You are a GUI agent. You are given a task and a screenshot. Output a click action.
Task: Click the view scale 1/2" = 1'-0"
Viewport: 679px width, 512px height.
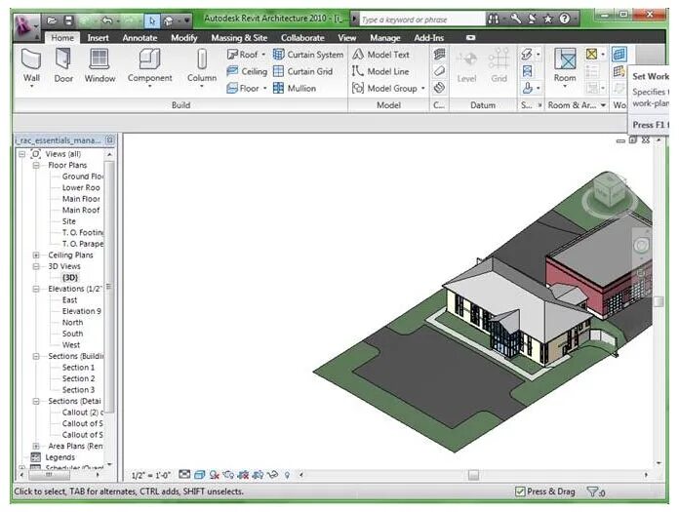[150, 475]
